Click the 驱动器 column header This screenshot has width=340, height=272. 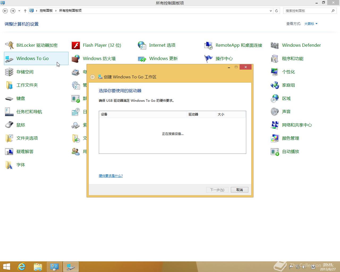coord(202,114)
